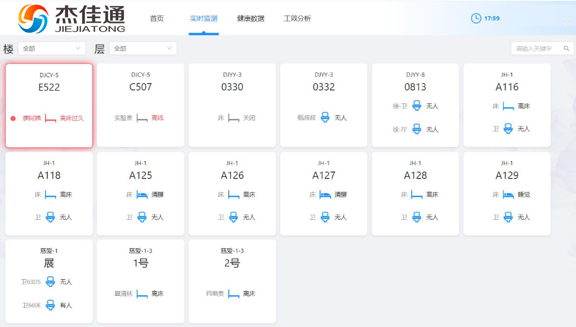This screenshot has width=576, height=327.
Task: Open the A127 room card title
Action: point(324,175)
